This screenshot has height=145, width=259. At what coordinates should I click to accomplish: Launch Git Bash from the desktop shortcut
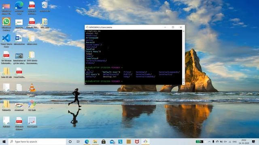(32, 105)
